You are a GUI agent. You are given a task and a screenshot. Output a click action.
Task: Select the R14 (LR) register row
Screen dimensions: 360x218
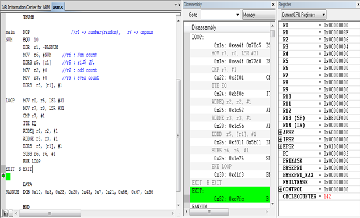[319, 125]
